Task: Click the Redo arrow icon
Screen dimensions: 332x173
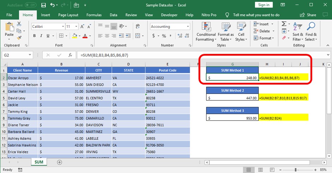Action: 63,5
